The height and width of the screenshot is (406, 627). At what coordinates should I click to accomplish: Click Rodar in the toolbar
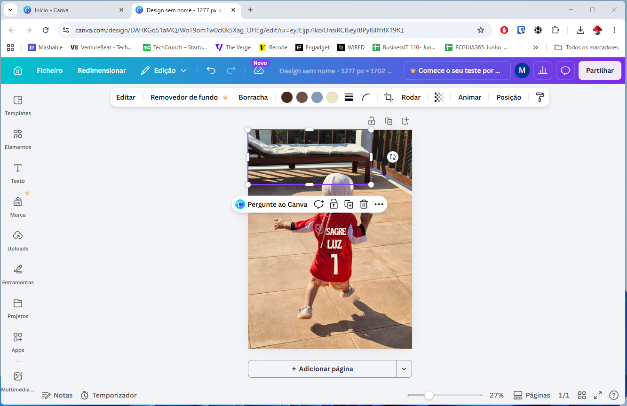tap(411, 97)
